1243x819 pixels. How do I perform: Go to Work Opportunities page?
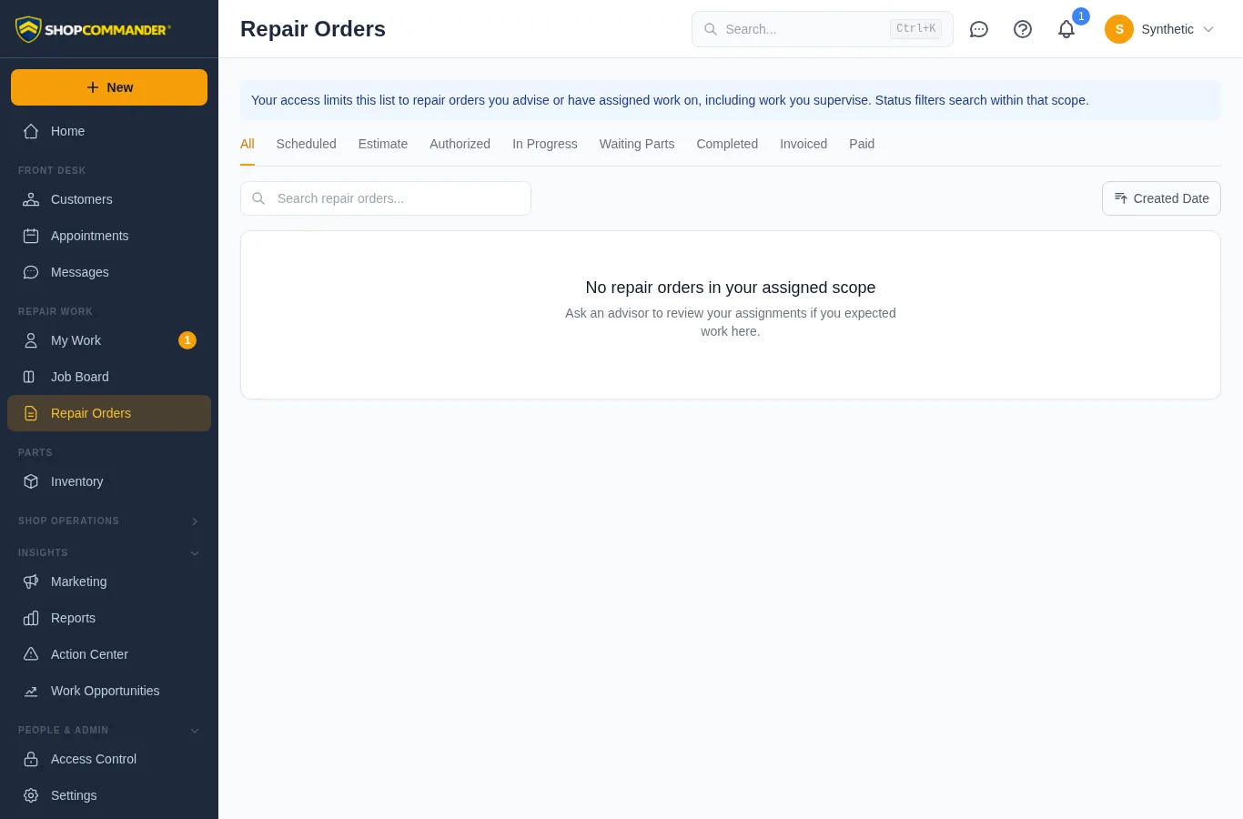point(109,691)
